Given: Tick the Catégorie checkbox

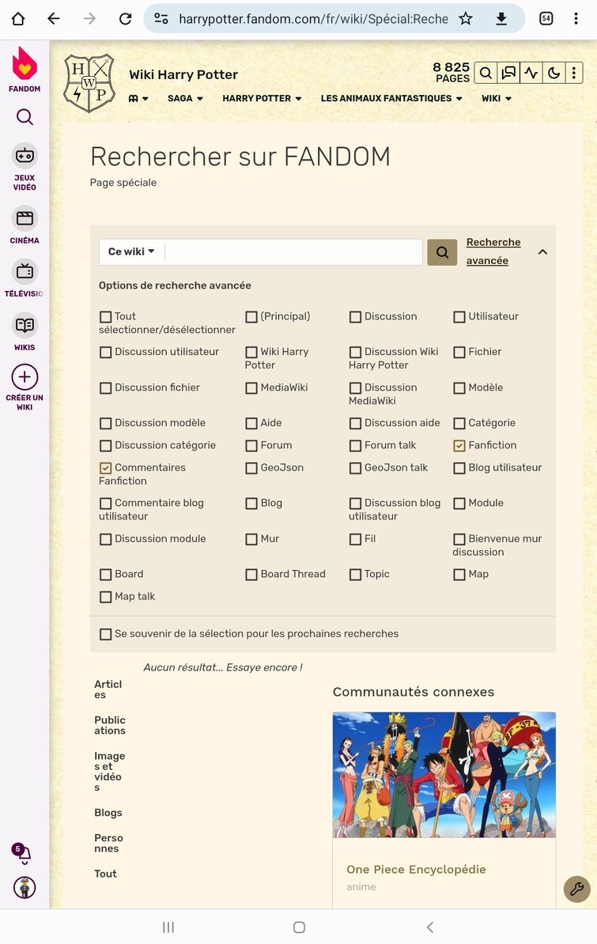Looking at the screenshot, I should click(x=459, y=423).
